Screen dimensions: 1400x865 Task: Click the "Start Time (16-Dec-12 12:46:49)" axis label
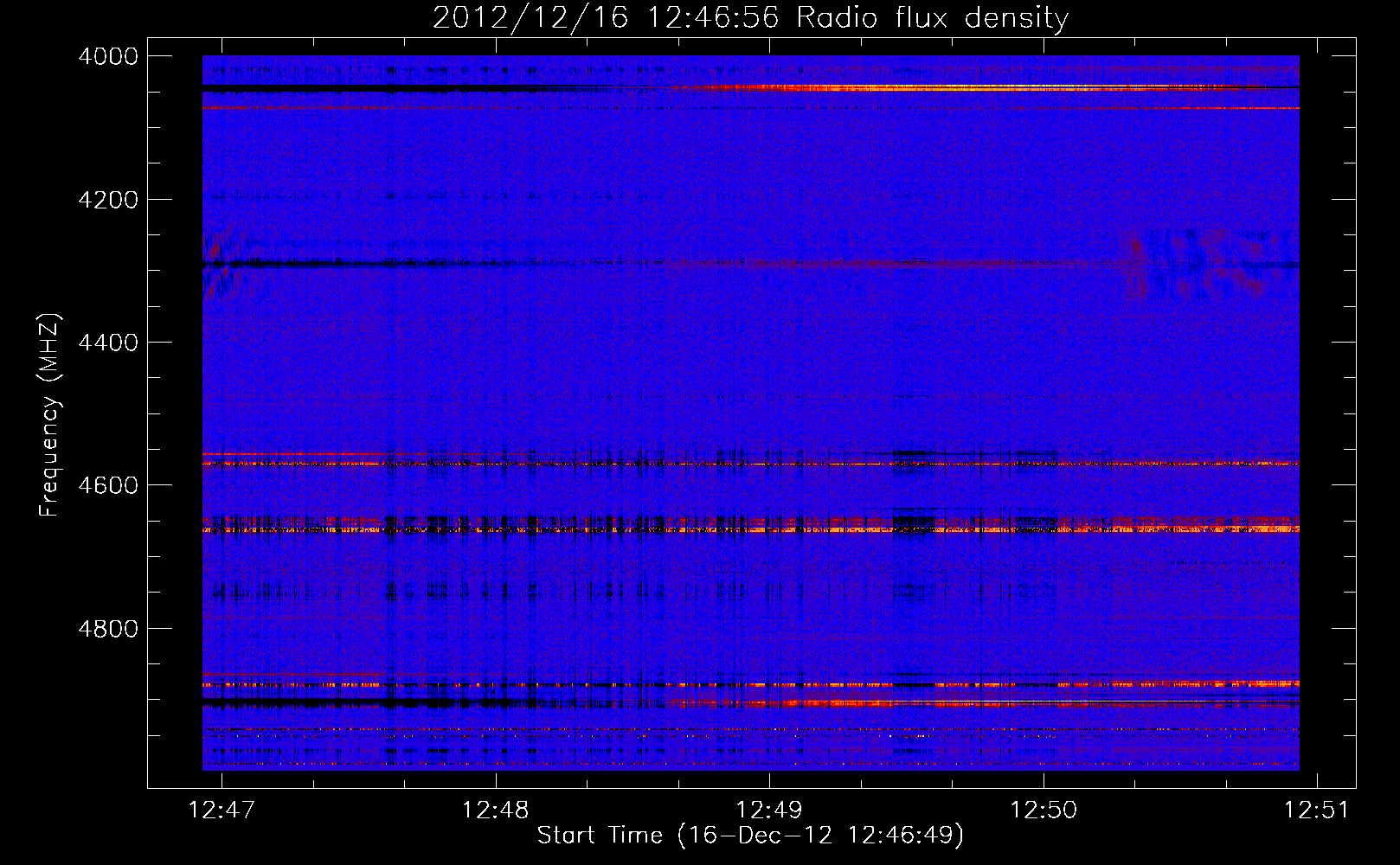pyautogui.click(x=750, y=836)
